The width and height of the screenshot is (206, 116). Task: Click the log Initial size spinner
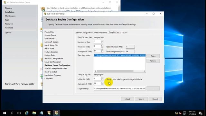point(102,79)
